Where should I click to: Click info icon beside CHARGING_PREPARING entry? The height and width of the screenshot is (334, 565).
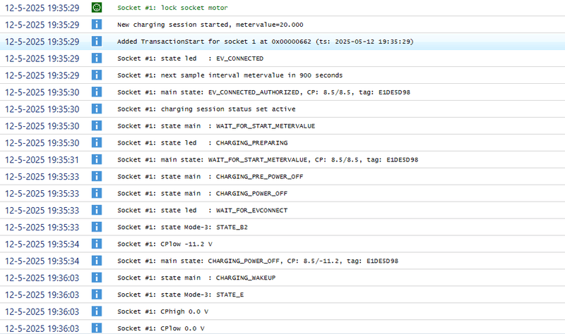[97, 142]
